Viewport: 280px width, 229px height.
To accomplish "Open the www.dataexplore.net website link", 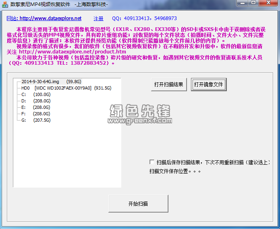I will [44, 18].
